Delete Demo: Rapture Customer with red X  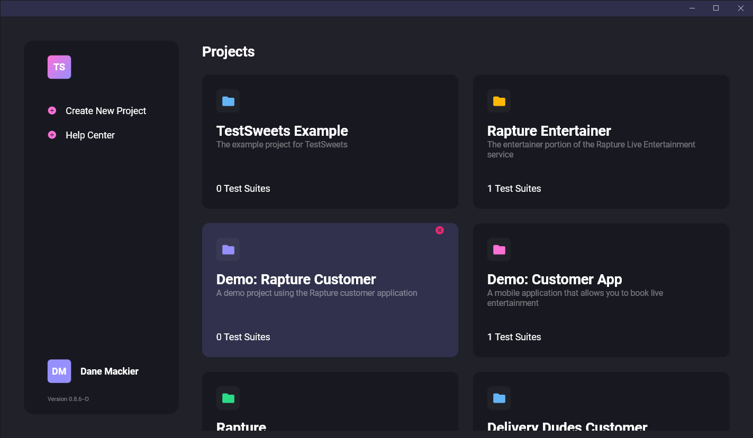[439, 230]
